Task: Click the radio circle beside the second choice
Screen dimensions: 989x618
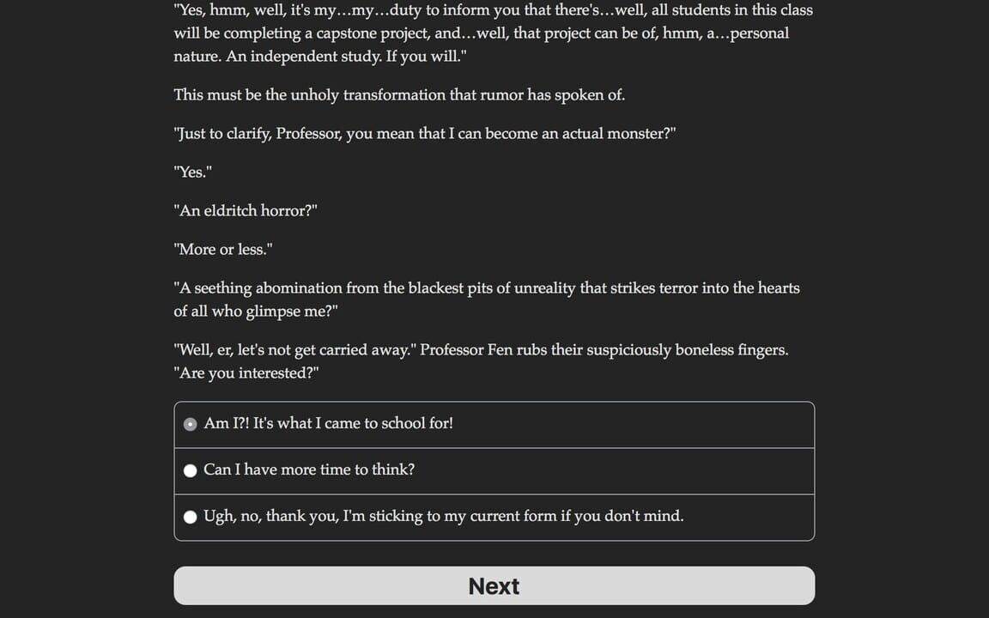Action: 190,470
